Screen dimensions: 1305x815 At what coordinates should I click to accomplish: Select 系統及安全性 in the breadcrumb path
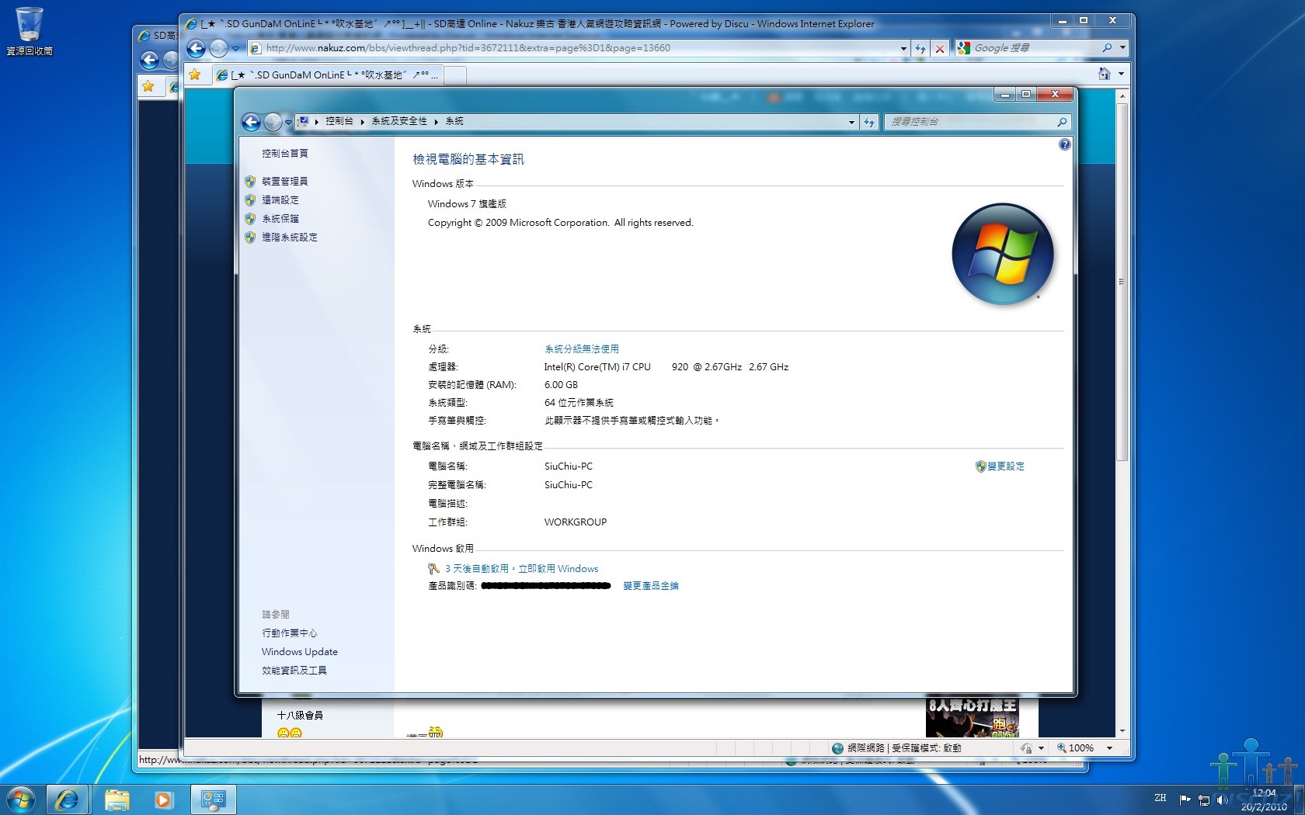(x=399, y=121)
